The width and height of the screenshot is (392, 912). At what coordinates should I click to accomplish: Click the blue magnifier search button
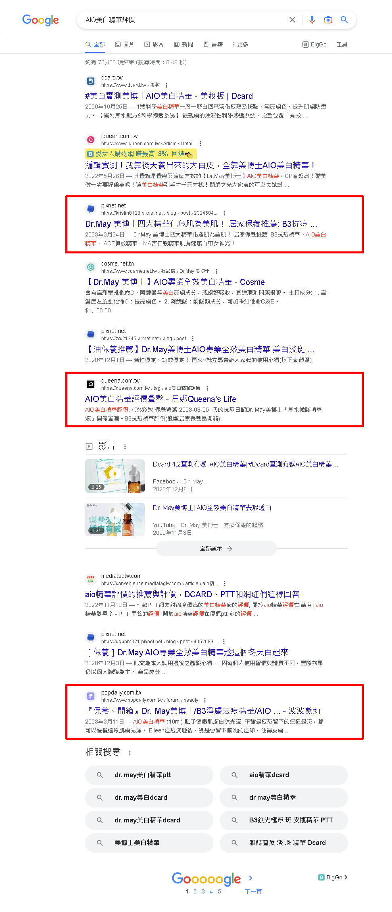(x=344, y=20)
